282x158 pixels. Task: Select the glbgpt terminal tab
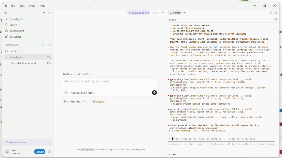coord(175,13)
